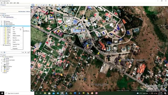This screenshot has height=95, width=168.
Task: Enable the Roads layer checkbox
Action: click(x=3, y=65)
